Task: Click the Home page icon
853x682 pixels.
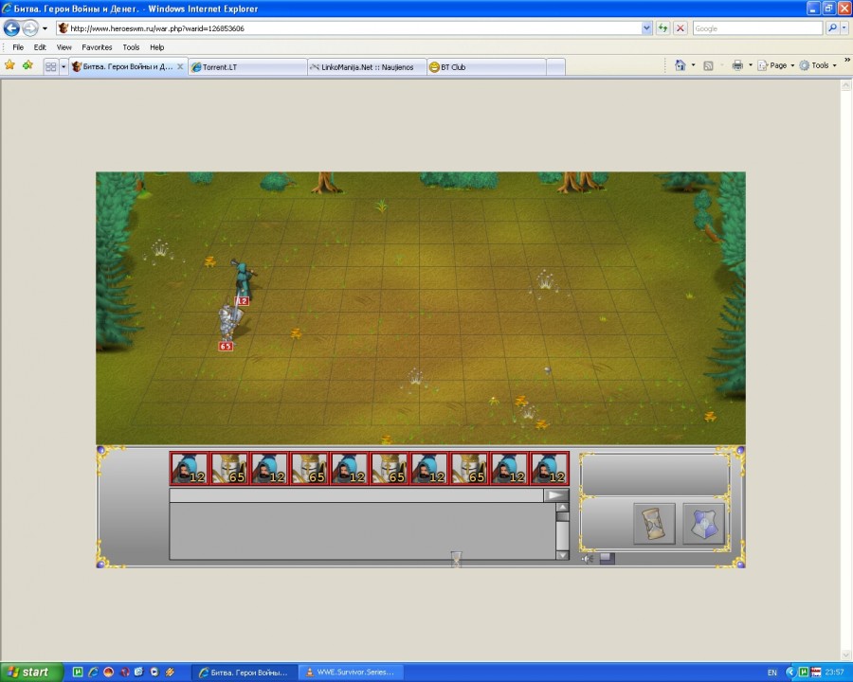Action: point(680,65)
